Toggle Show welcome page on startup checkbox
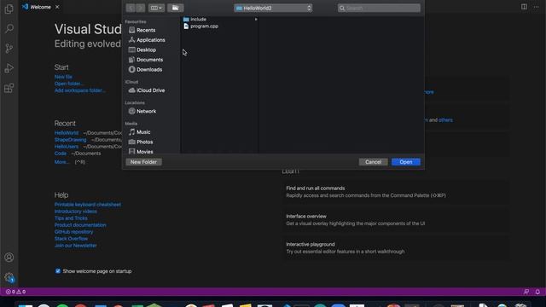Screen dimensions: 546x307 (58, 271)
